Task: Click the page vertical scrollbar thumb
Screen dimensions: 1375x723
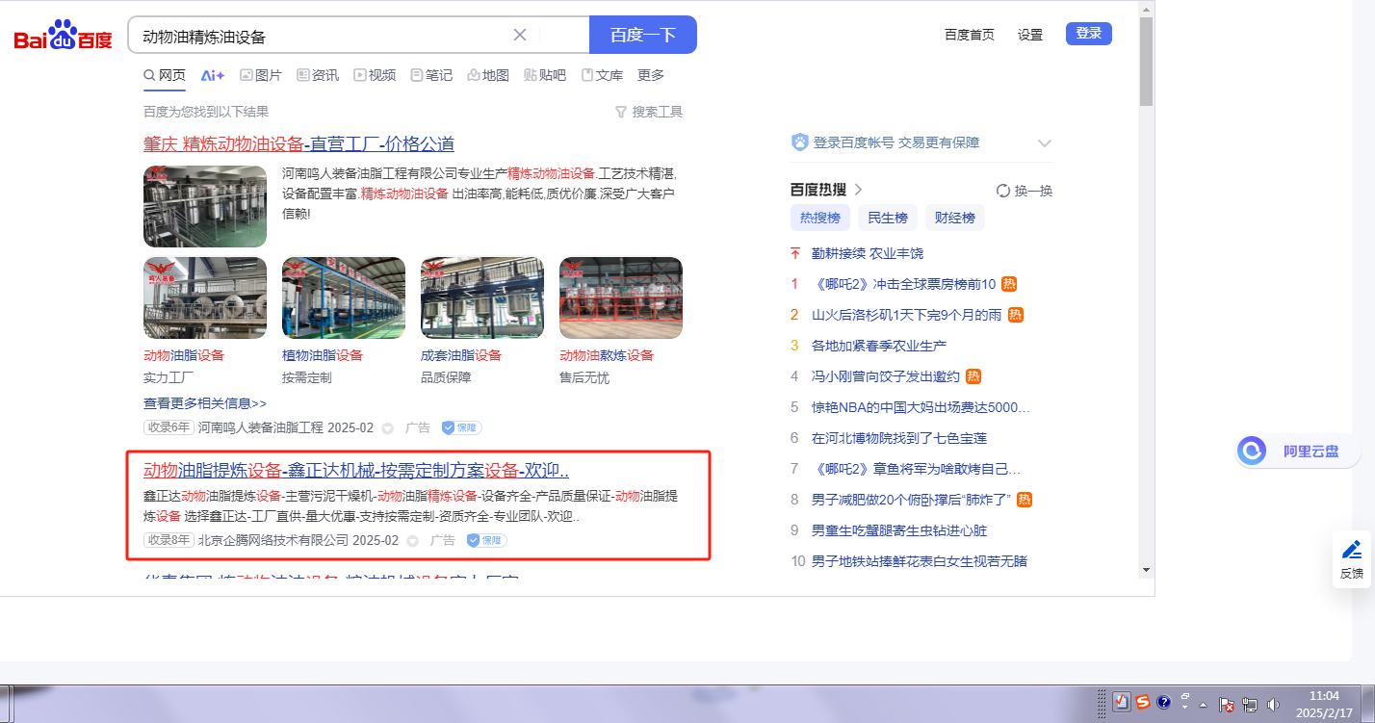Action: [x=1146, y=61]
